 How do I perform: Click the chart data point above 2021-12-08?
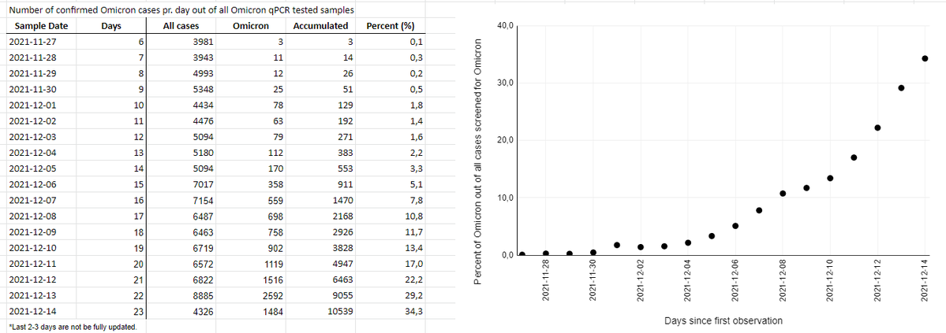click(783, 194)
